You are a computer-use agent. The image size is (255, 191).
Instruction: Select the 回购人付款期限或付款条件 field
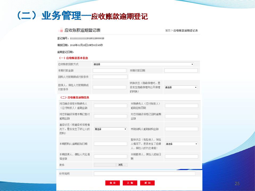click(x=110, y=77)
